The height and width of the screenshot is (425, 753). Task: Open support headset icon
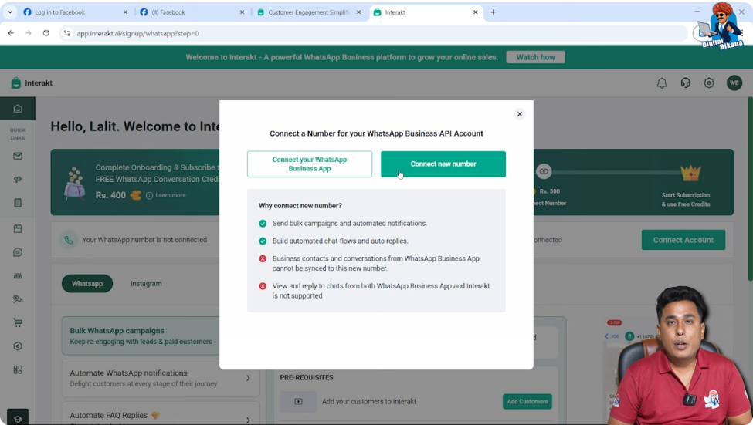[685, 83]
